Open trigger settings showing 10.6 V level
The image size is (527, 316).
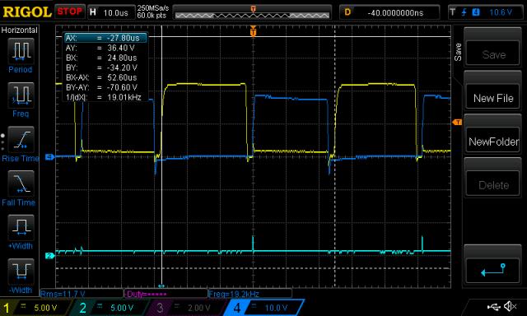pyautogui.click(x=485, y=13)
